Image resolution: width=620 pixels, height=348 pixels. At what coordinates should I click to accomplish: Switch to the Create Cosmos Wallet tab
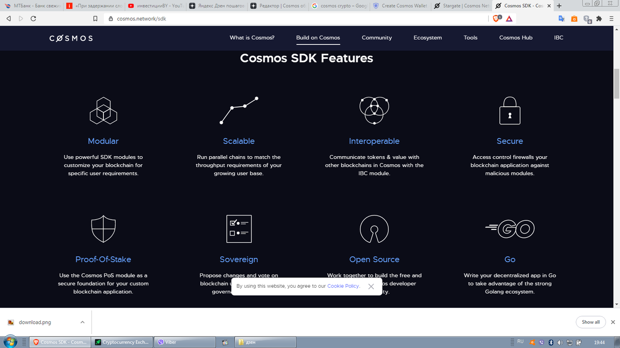[400, 6]
